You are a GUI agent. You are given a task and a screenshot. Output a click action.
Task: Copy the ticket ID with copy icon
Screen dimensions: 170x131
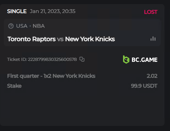(x=82, y=59)
